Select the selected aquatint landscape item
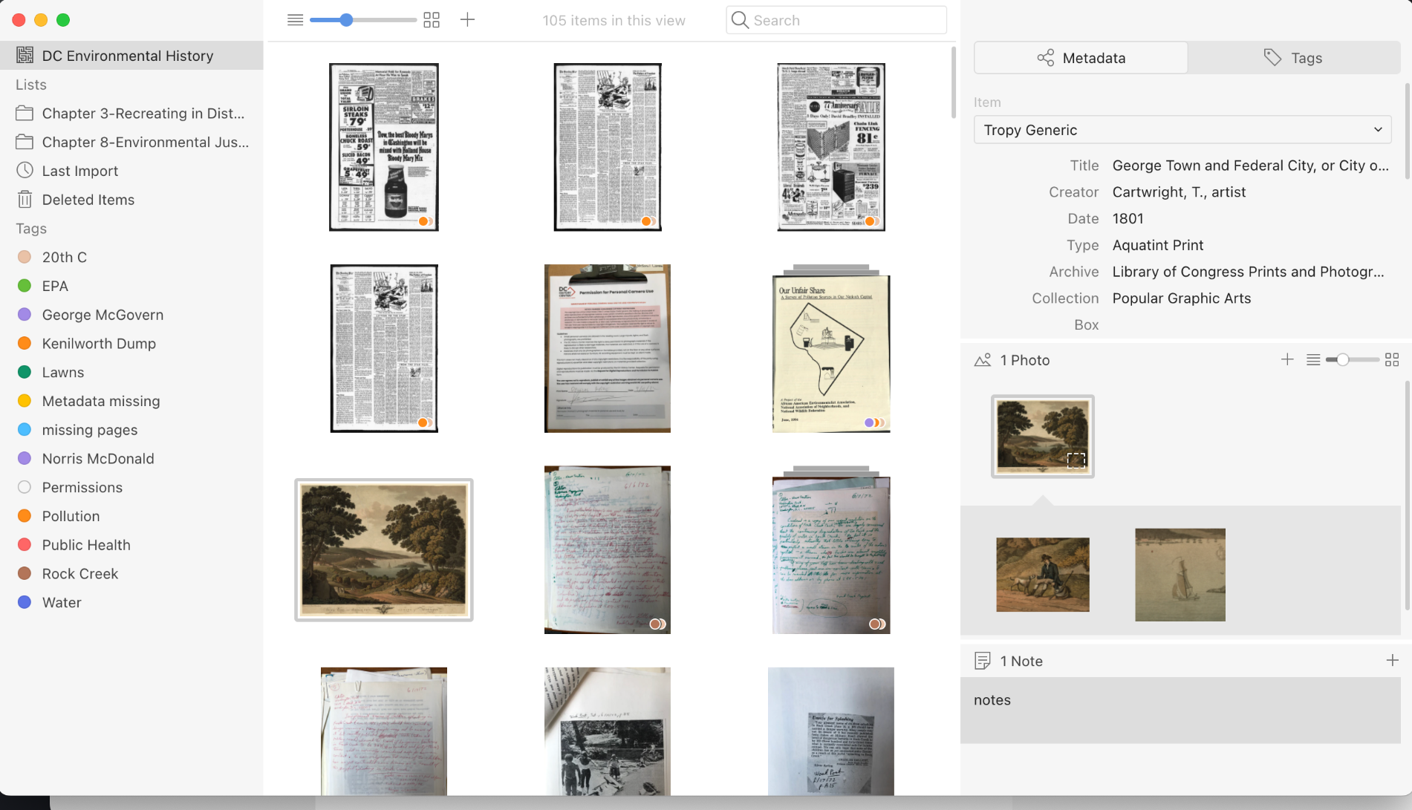The height and width of the screenshot is (810, 1412). tap(384, 550)
